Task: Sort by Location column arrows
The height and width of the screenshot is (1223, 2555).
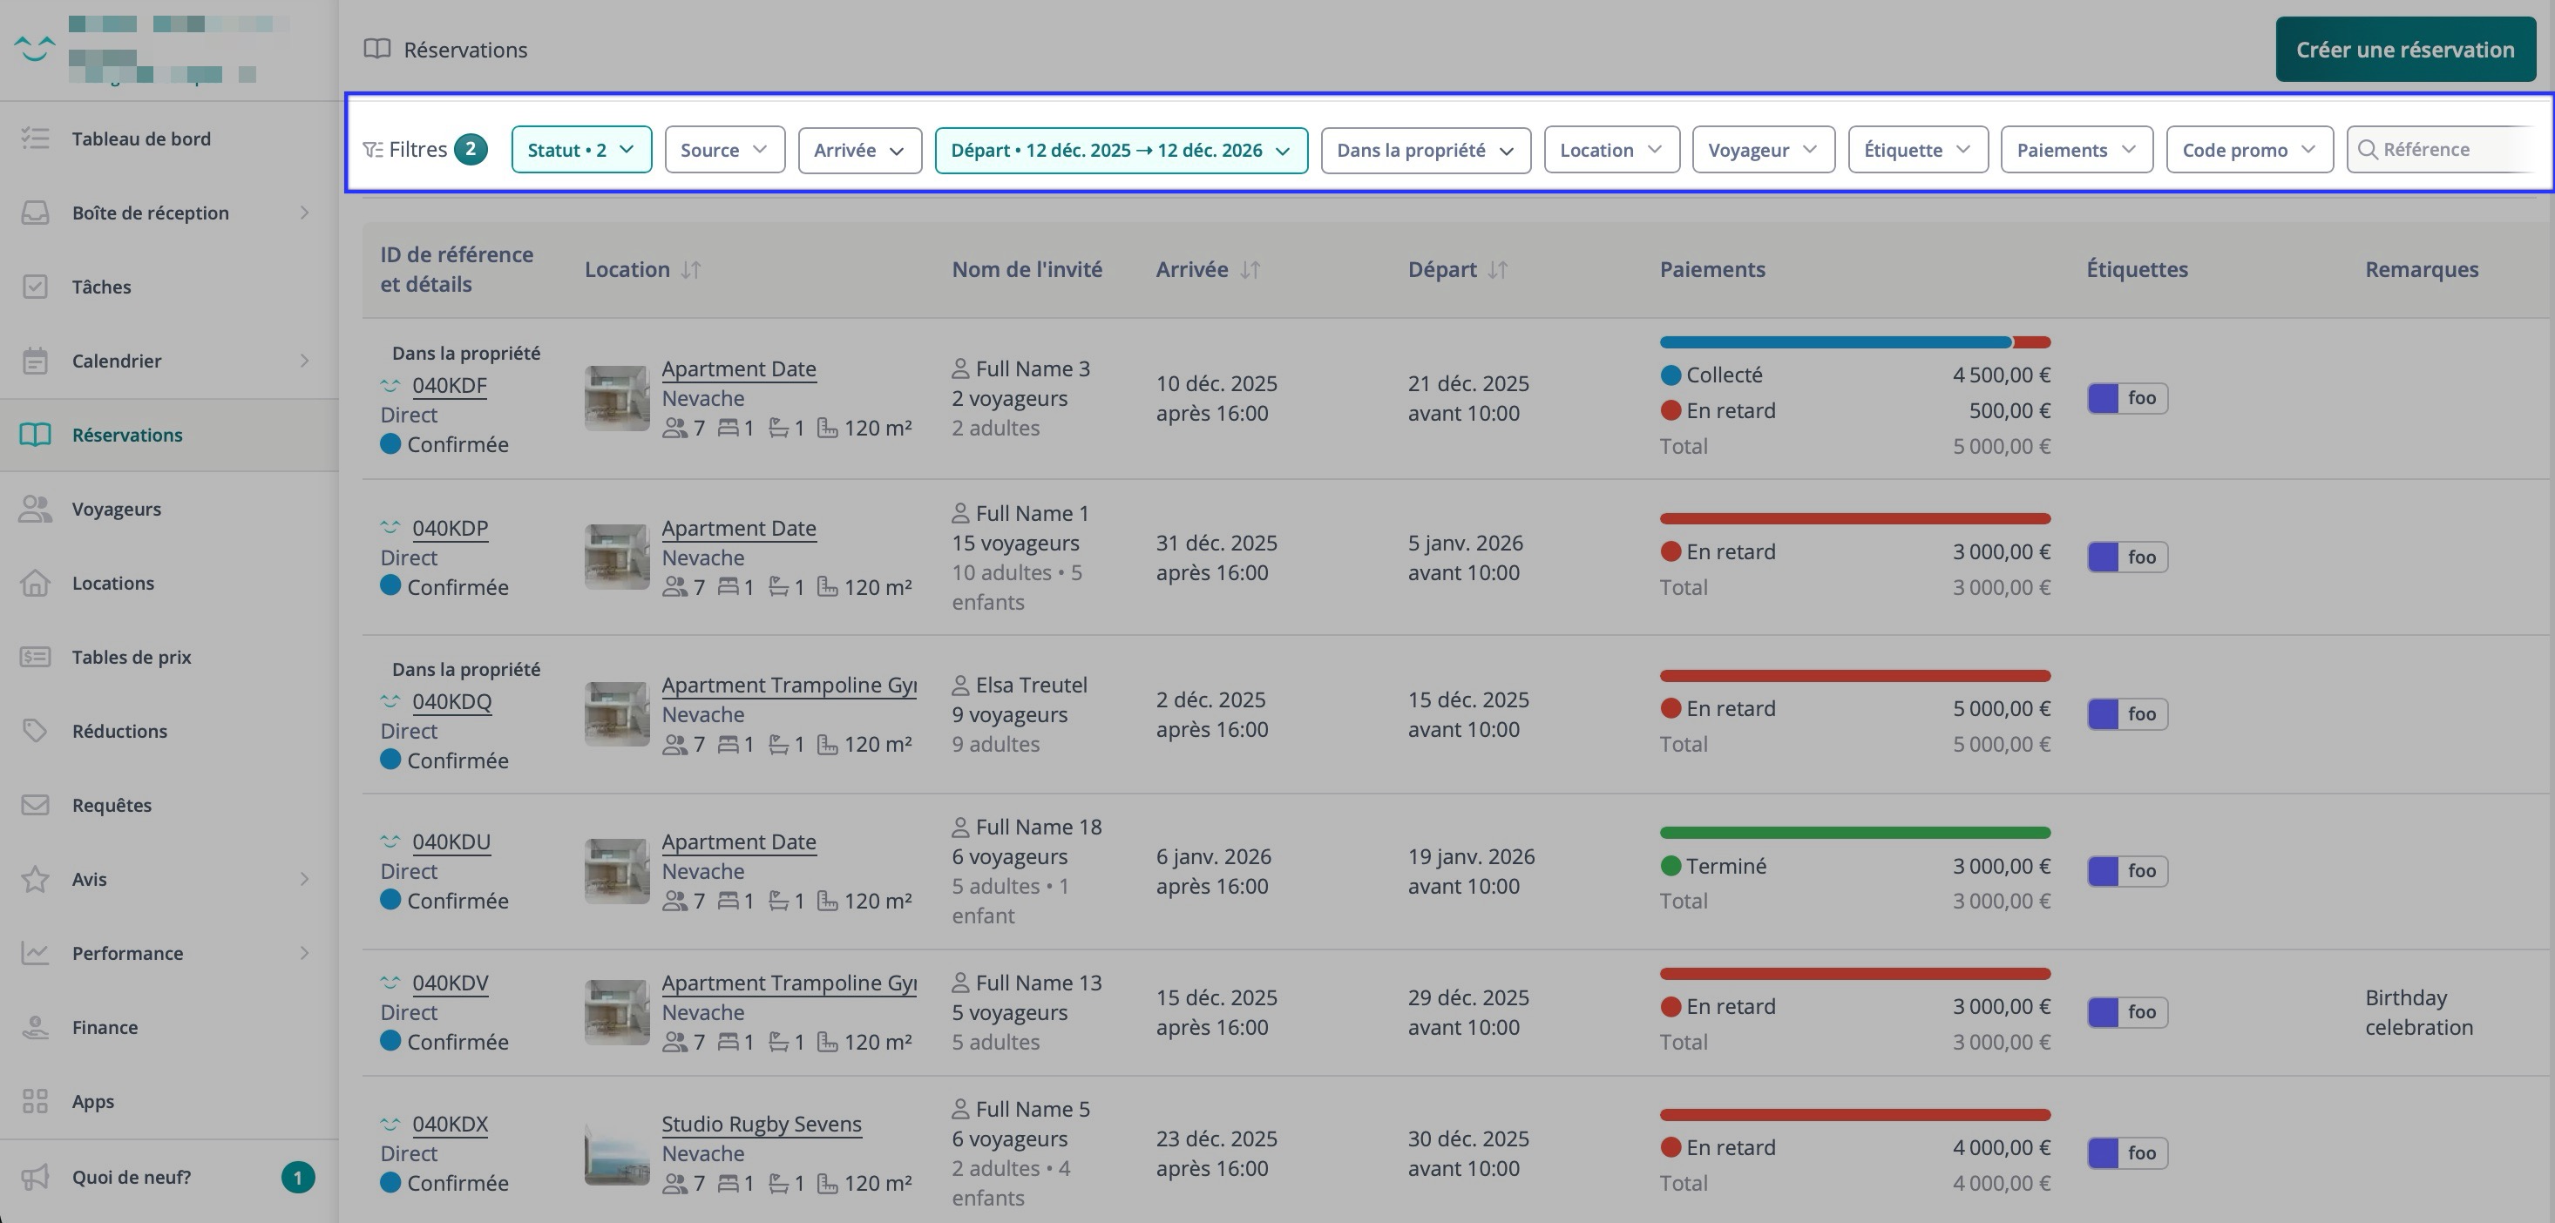Action: click(691, 269)
